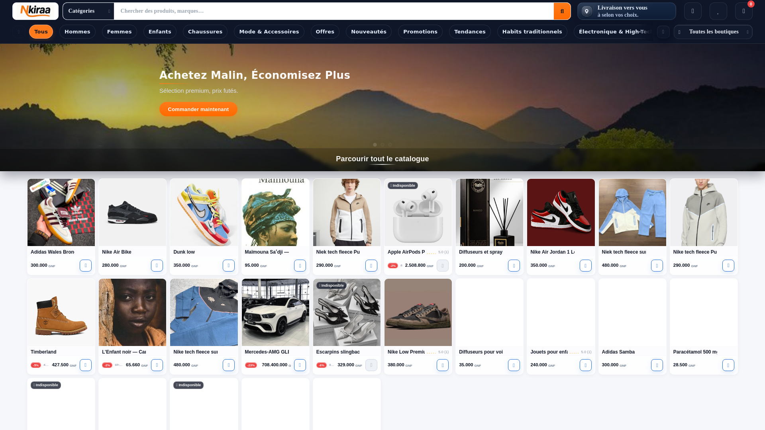Select the Chaussures category tab
Image resolution: width=765 pixels, height=430 pixels.
tap(205, 32)
